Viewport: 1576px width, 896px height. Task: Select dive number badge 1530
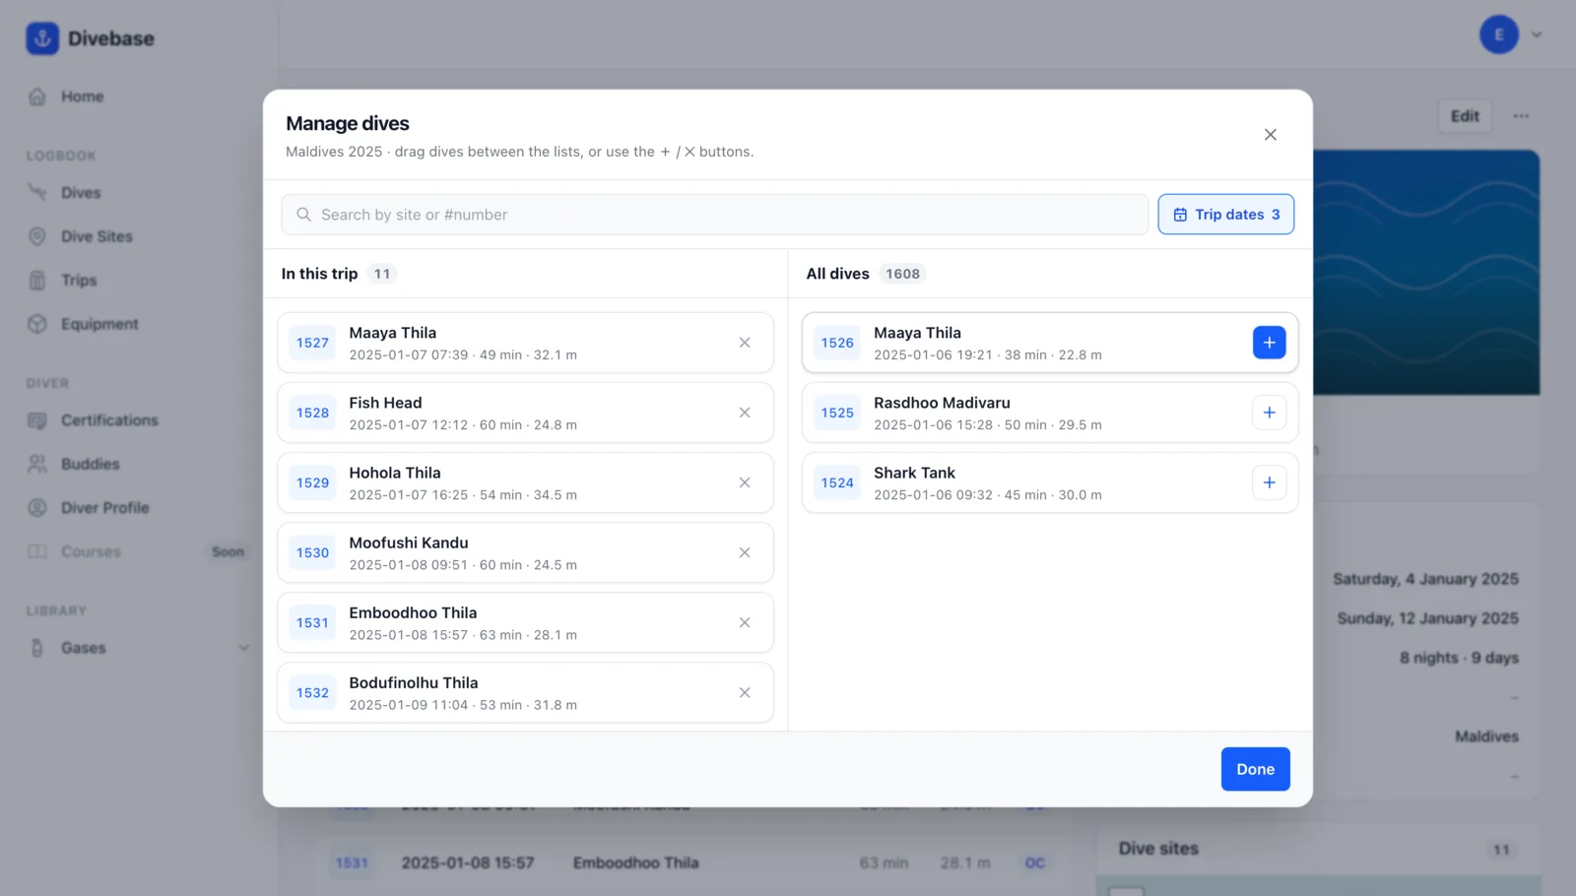click(312, 552)
